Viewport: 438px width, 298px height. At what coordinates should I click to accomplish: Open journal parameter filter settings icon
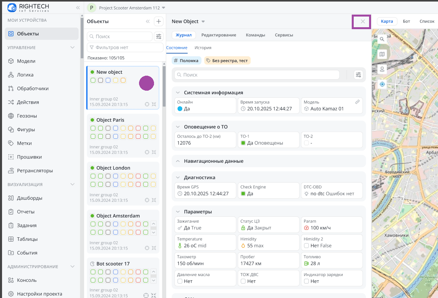pyautogui.click(x=358, y=75)
